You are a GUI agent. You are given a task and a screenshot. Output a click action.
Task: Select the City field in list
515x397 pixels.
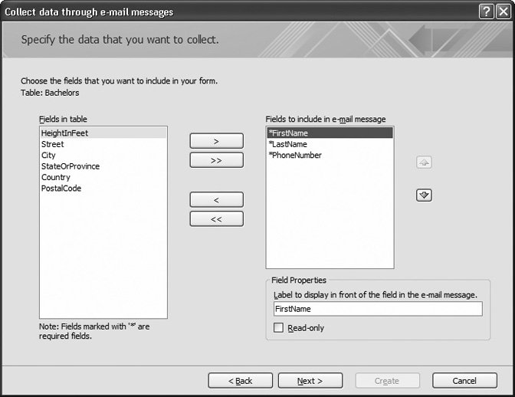pos(49,155)
